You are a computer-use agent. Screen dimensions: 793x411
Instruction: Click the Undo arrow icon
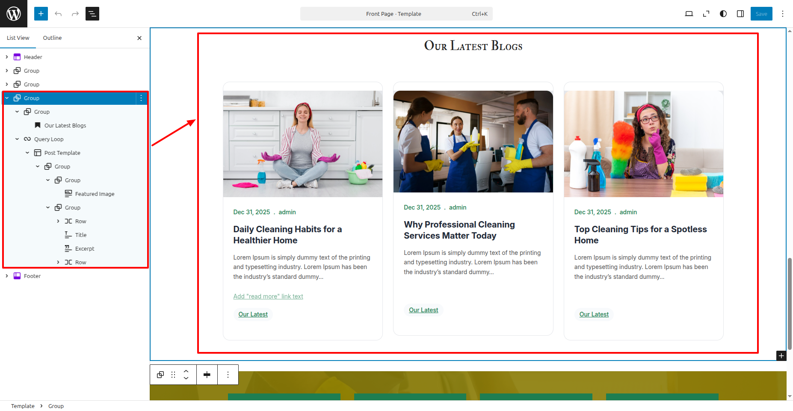click(x=58, y=14)
